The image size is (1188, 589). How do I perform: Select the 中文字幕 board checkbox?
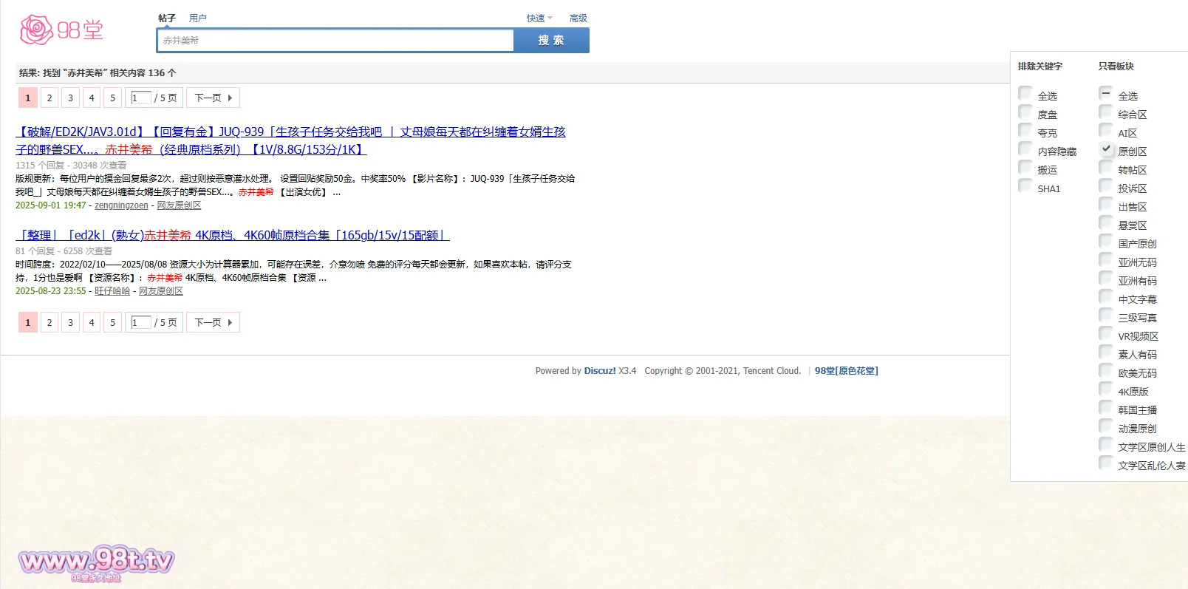(x=1106, y=297)
